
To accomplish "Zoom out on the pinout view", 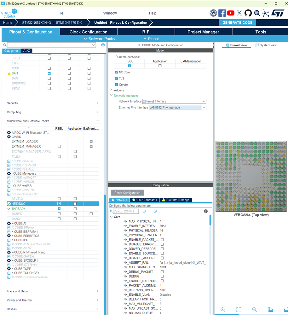I will click(255, 310).
